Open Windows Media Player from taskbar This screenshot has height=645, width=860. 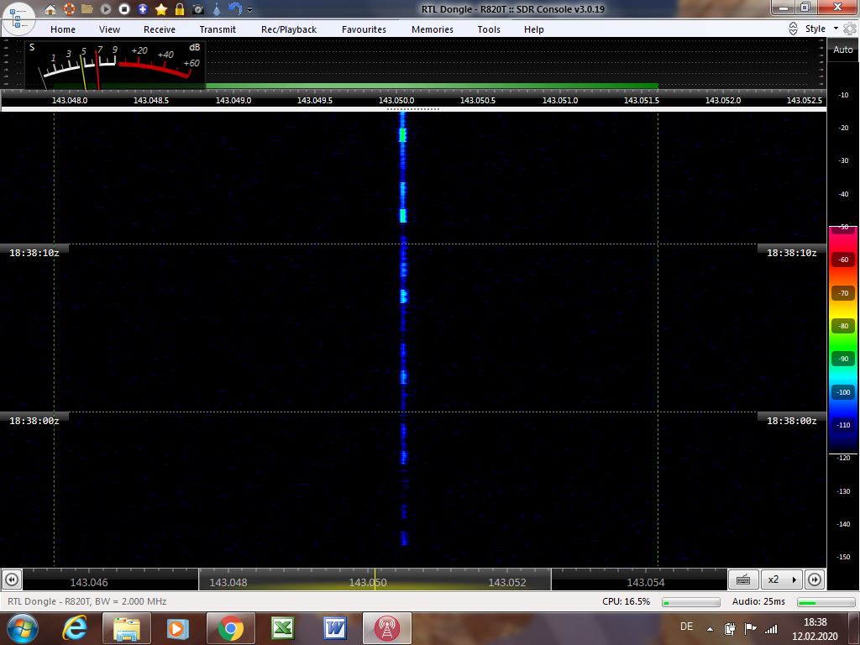[177, 628]
